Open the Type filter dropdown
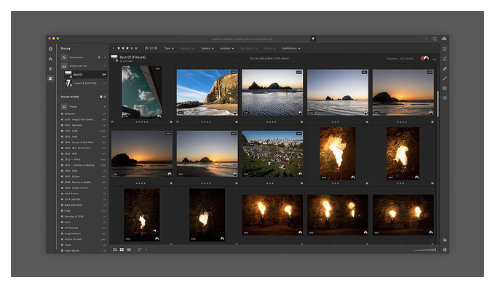 169,48
